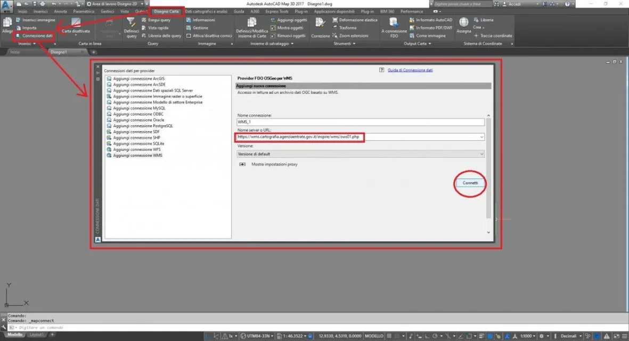Screen dimensions: 629x341
Task: Select Aggiungi connessione WMS
Action: click(x=135, y=155)
